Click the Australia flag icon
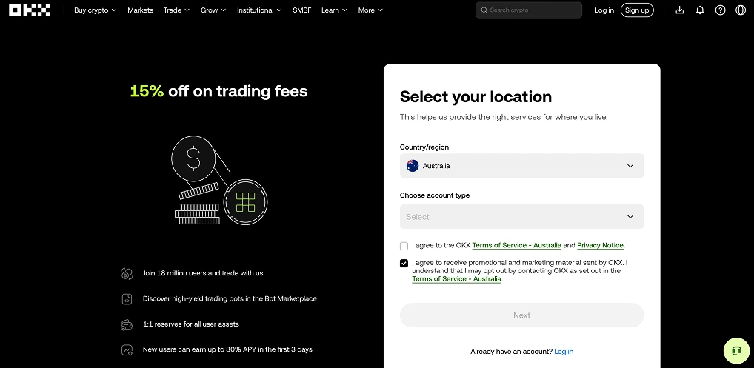The width and height of the screenshot is (754, 368). tap(413, 166)
